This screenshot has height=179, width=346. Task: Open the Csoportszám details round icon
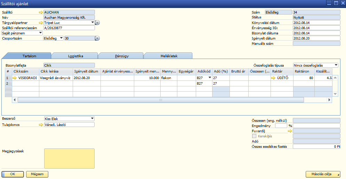[97, 38]
